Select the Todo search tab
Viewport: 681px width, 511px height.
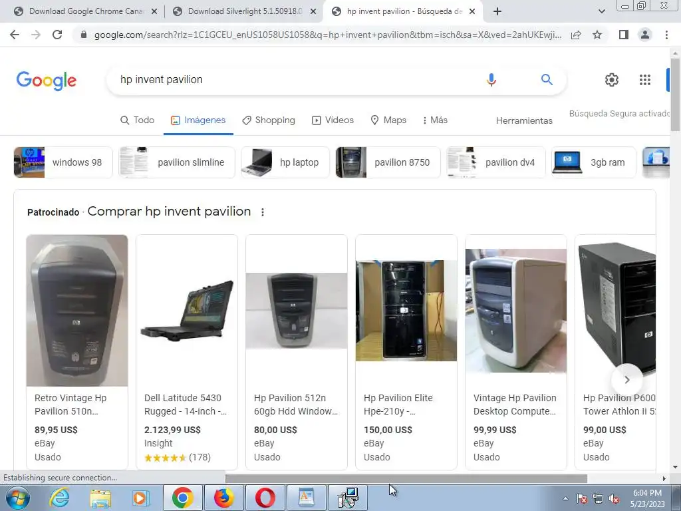point(137,120)
